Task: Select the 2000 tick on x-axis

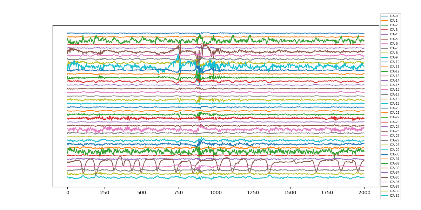Action: [364, 192]
